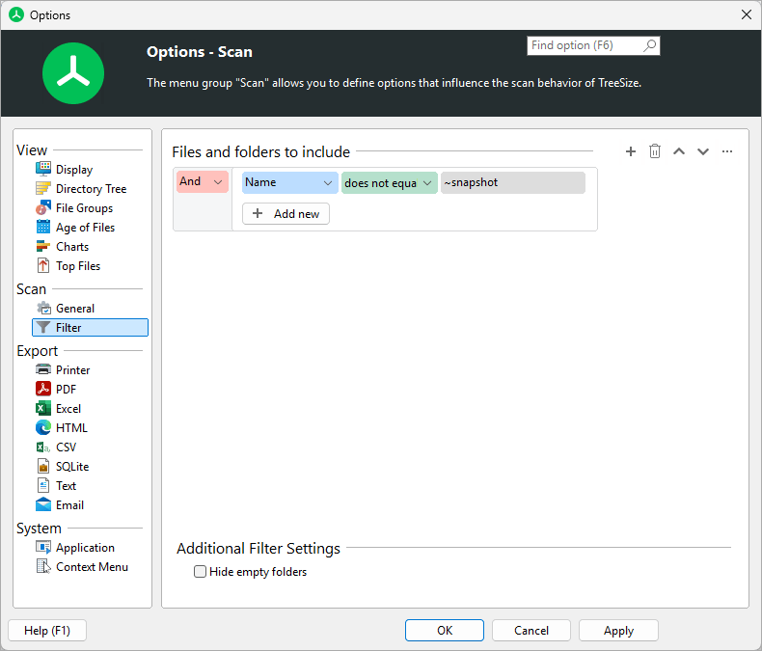Select Age of Files in sidebar

[85, 228]
